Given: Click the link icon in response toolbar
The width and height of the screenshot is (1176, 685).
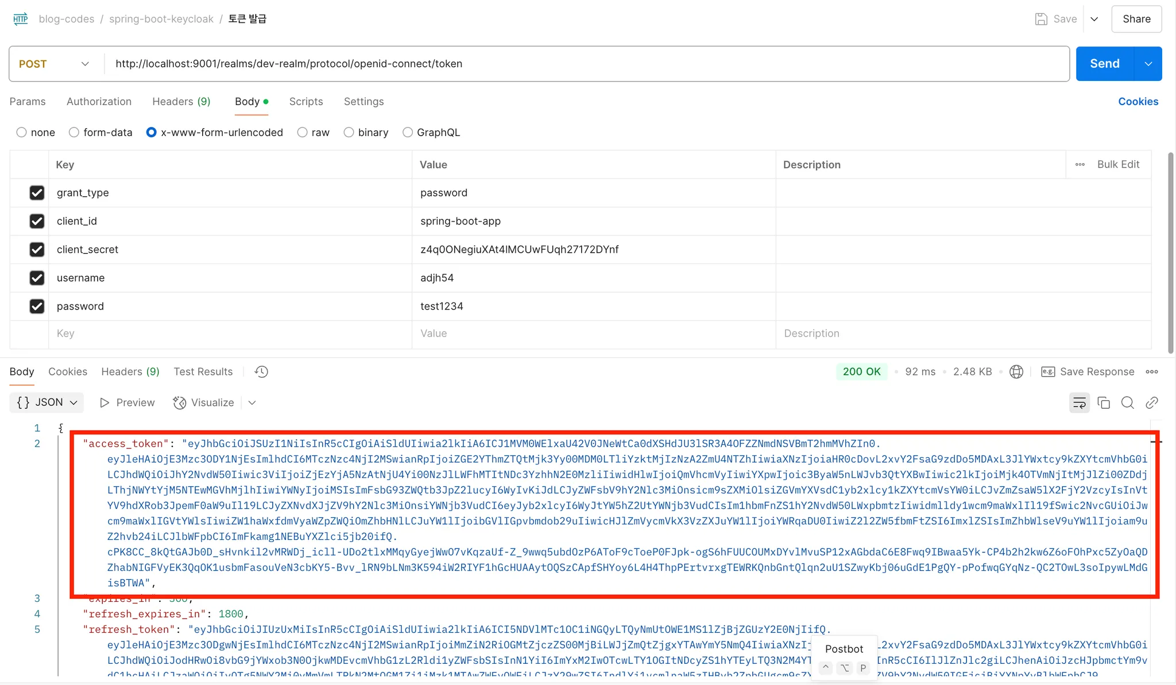Looking at the screenshot, I should pos(1151,403).
